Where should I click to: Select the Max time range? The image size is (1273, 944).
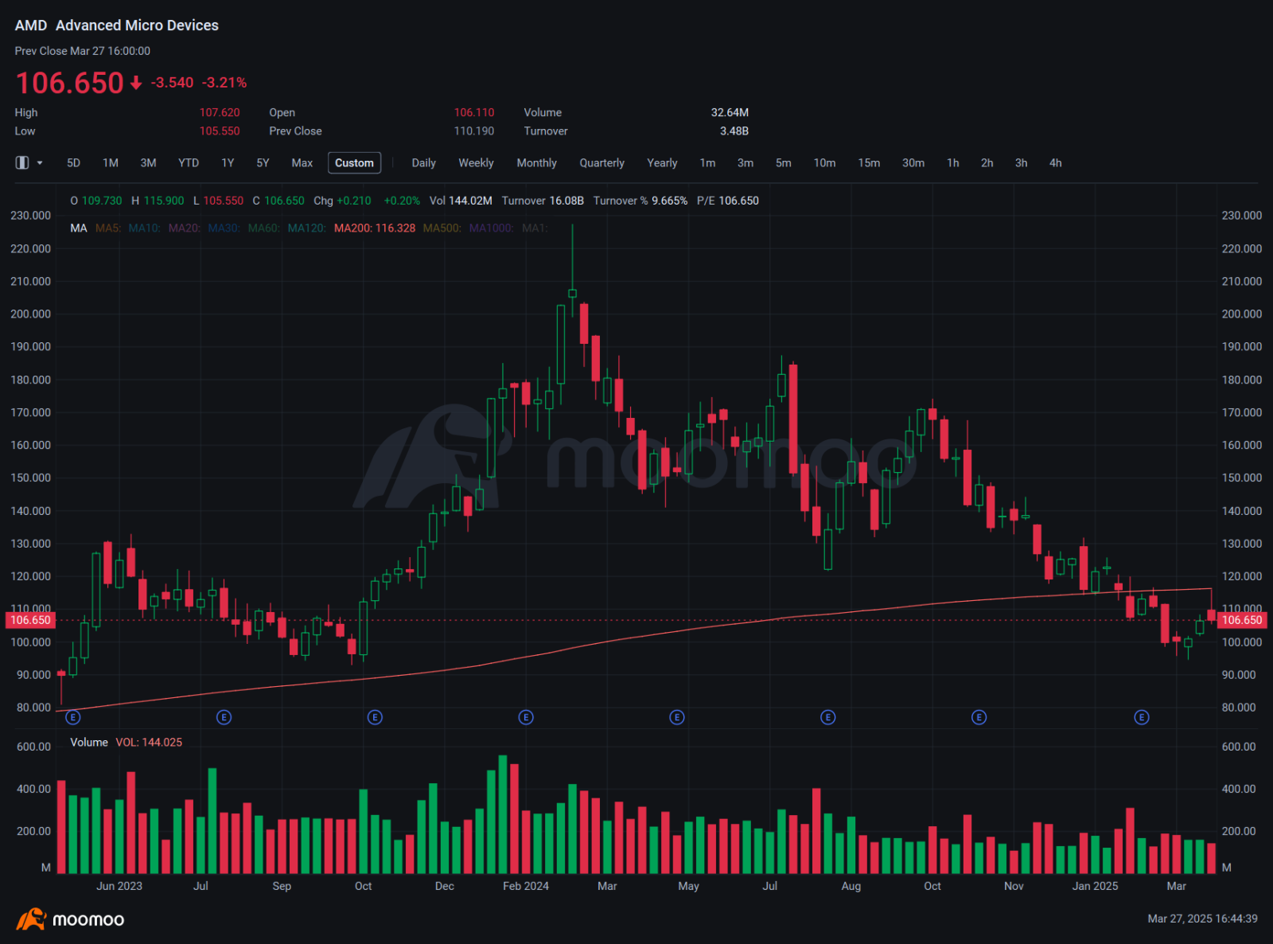(x=302, y=163)
